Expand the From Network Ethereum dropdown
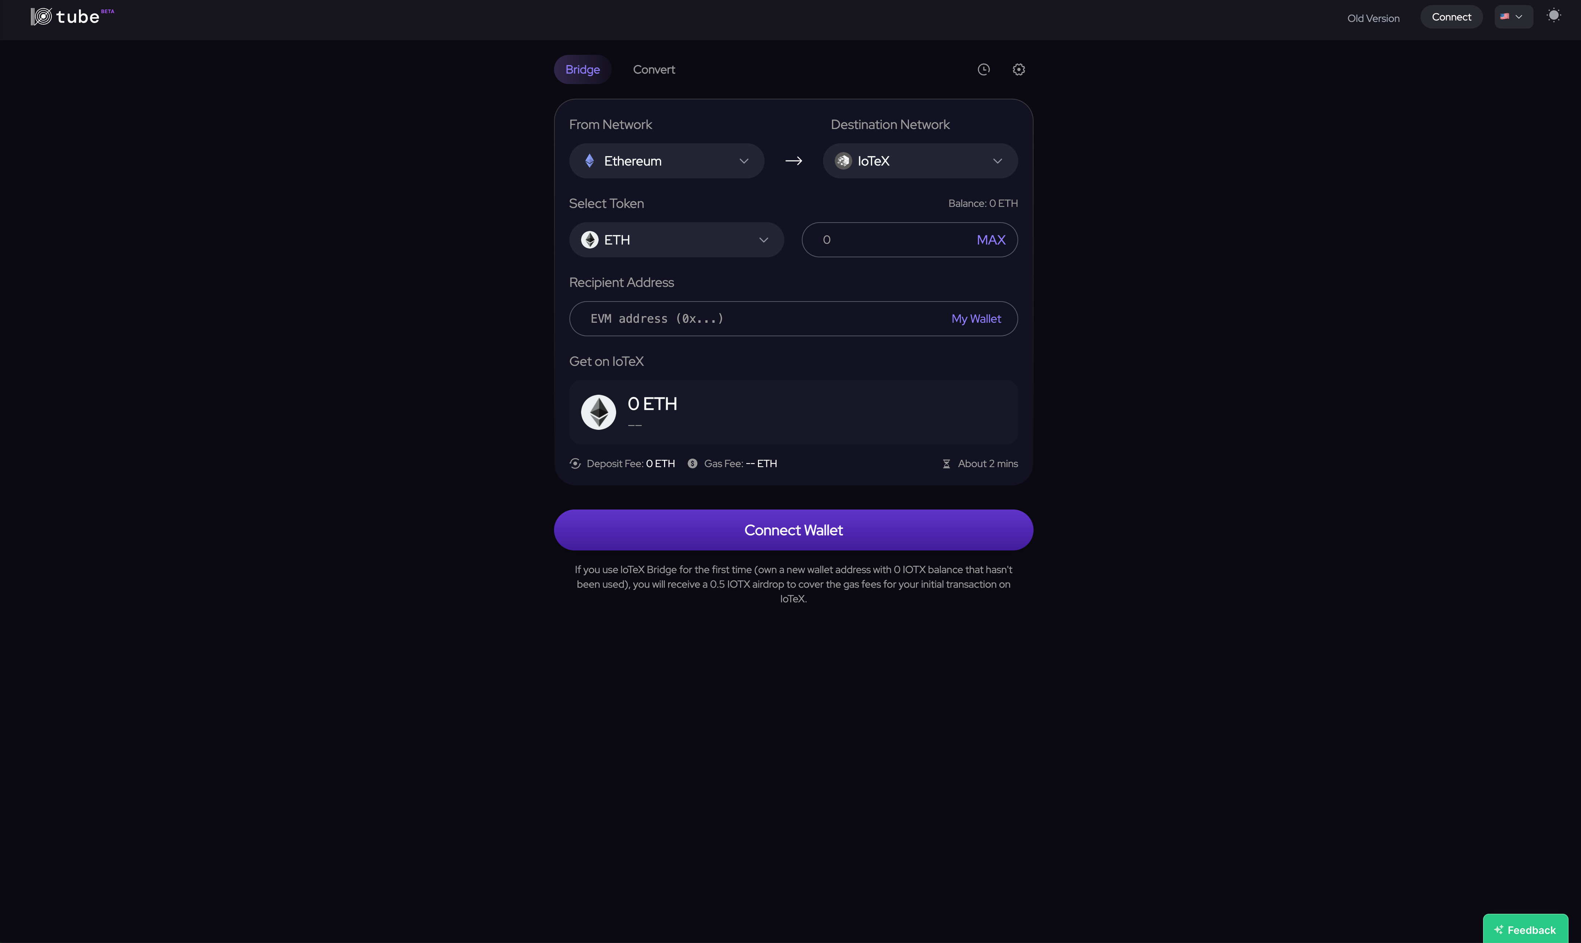 666,162
